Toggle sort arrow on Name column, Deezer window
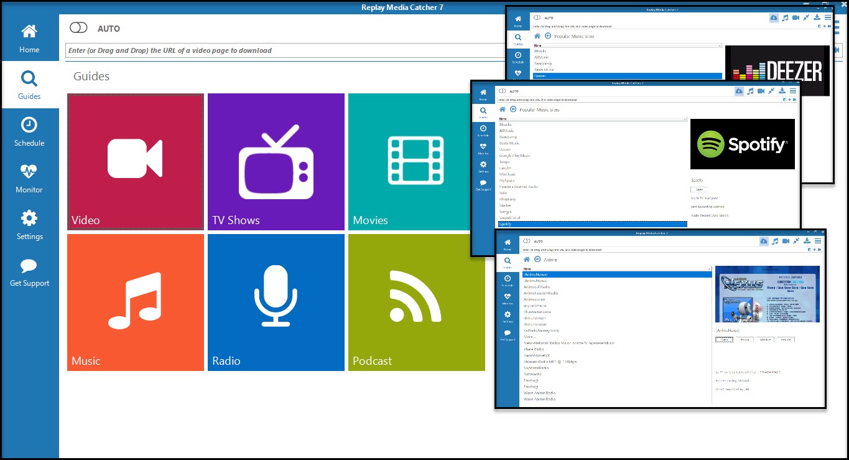This screenshot has width=849, height=460. 720,45
